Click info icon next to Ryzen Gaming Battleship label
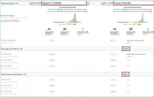The image size is (154, 97). click(x=51, y=35)
